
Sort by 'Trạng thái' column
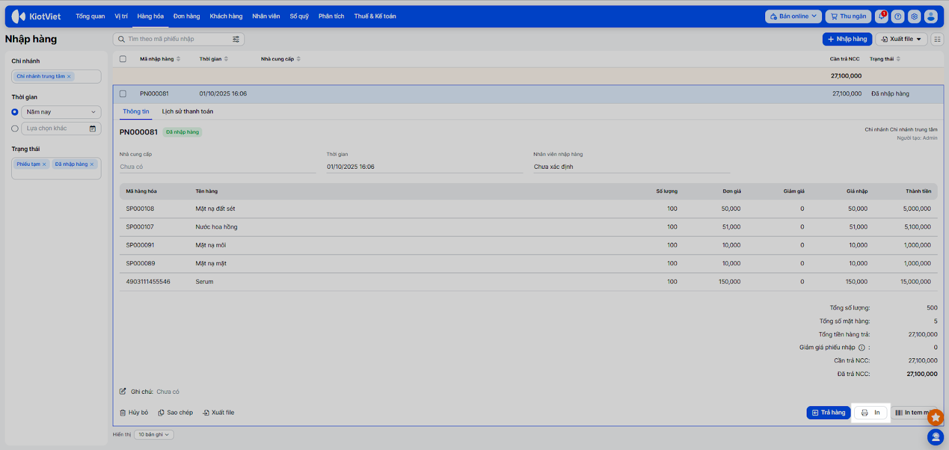pyautogui.click(x=885, y=59)
